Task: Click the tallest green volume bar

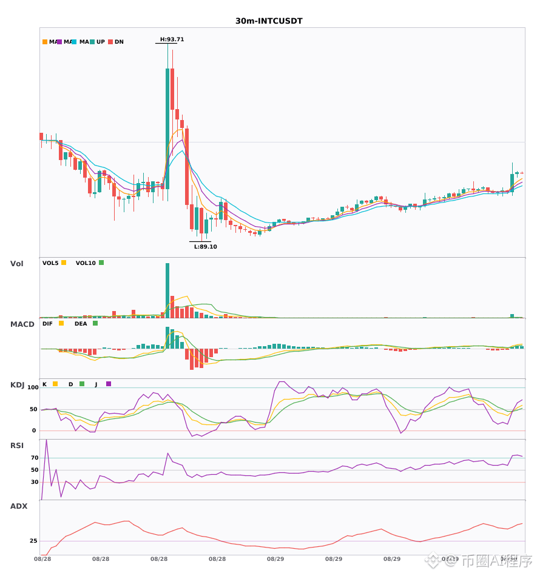Action: [x=167, y=290]
